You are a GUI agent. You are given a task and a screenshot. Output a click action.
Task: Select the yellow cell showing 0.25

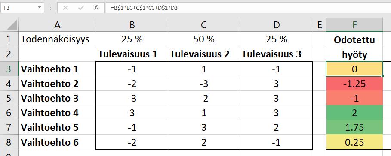[354, 142]
